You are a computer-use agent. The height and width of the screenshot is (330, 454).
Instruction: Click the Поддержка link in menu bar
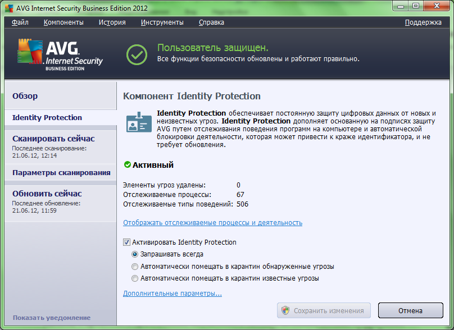pos(423,22)
